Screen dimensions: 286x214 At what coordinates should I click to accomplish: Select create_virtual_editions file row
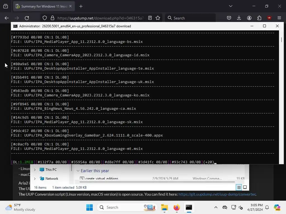pyautogui.click(x=162, y=178)
